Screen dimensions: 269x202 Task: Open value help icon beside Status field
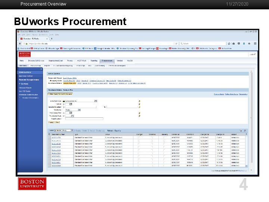pos(71,104)
